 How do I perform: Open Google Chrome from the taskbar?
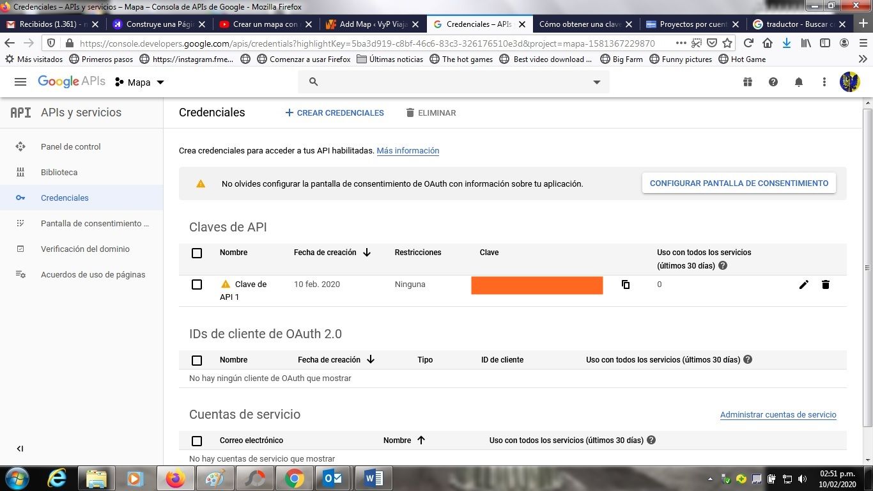(x=295, y=478)
